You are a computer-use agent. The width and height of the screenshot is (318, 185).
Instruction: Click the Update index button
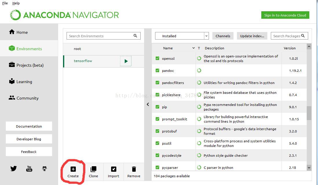[x=252, y=36]
